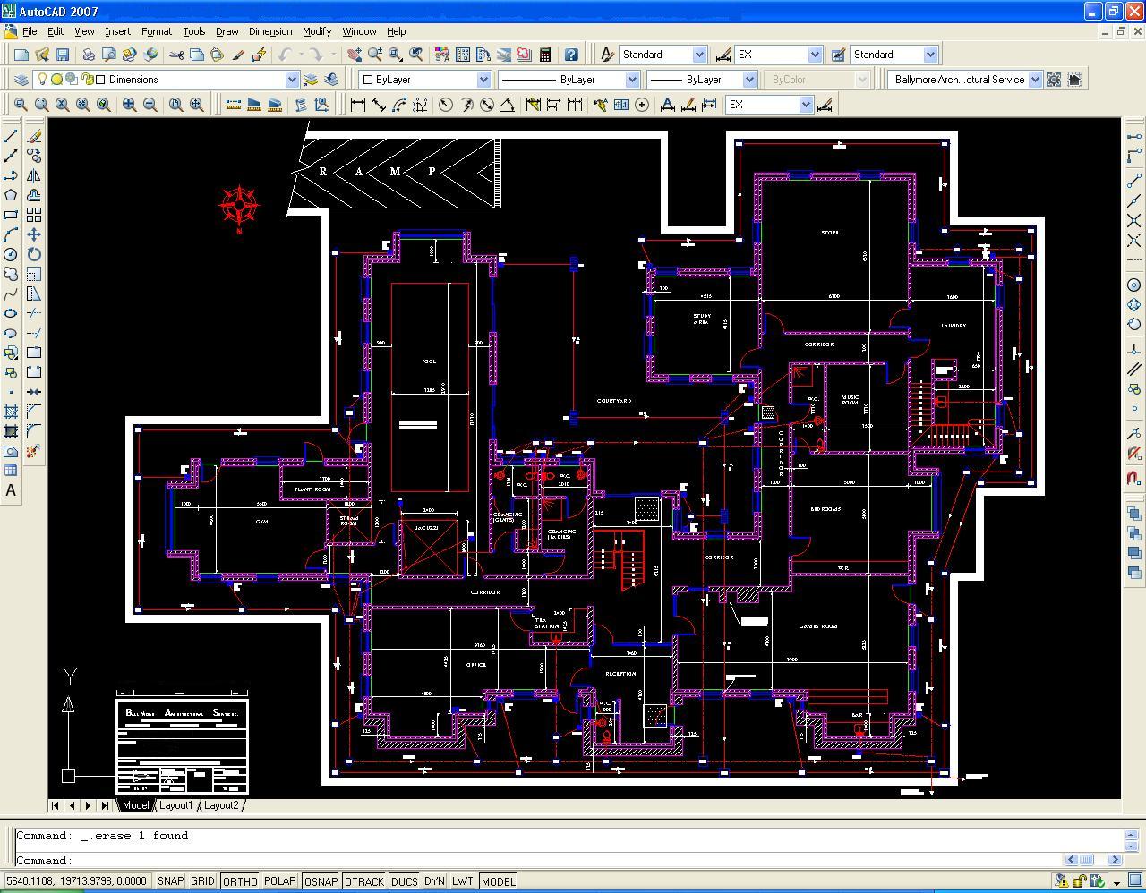Toggle POLAR tracking in status bar

(x=280, y=881)
